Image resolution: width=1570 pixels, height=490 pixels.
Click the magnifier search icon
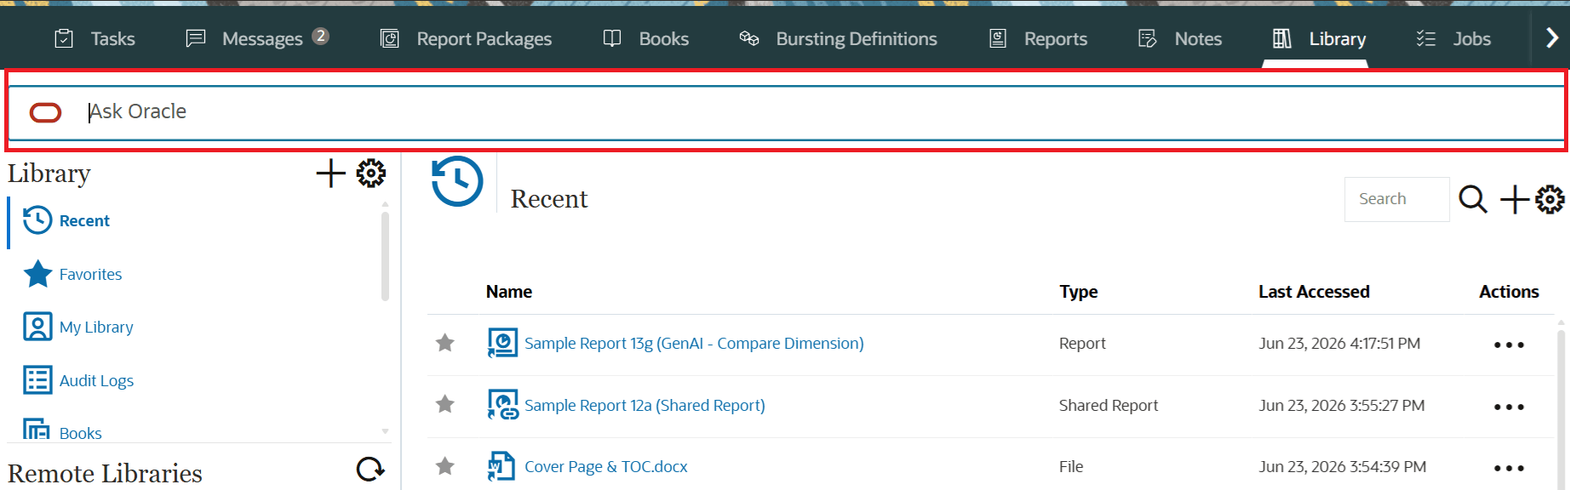(1473, 199)
